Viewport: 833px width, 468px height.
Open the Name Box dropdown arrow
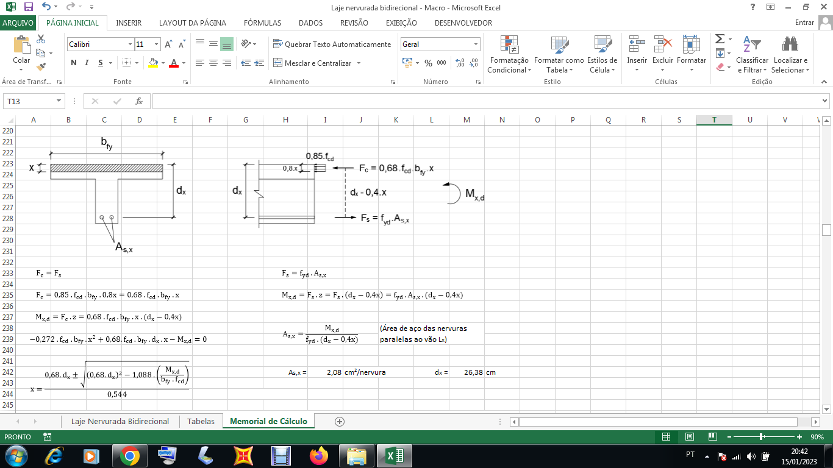(59, 101)
